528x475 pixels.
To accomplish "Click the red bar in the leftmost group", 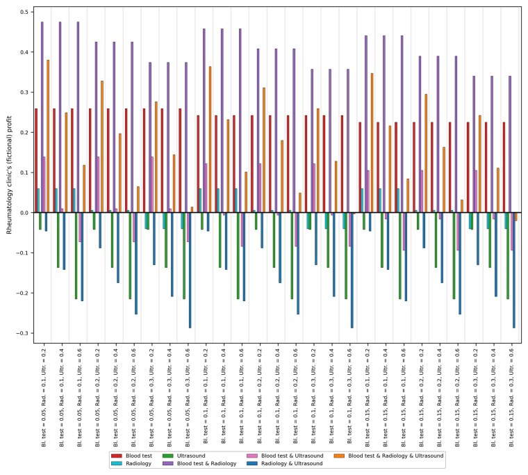I will point(36,160).
